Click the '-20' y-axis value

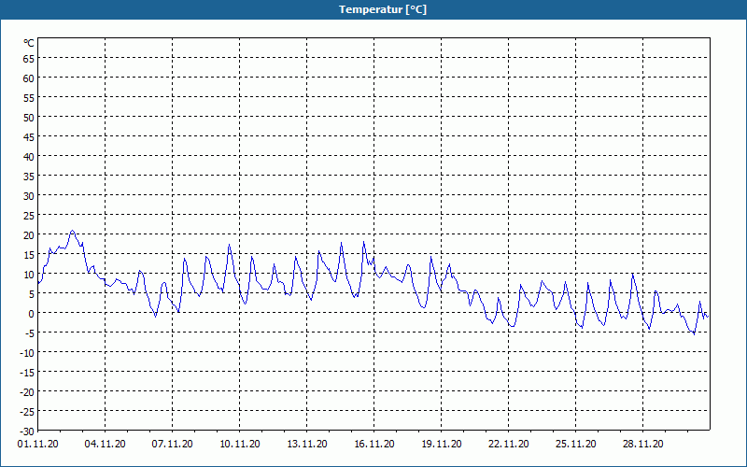tap(27, 392)
